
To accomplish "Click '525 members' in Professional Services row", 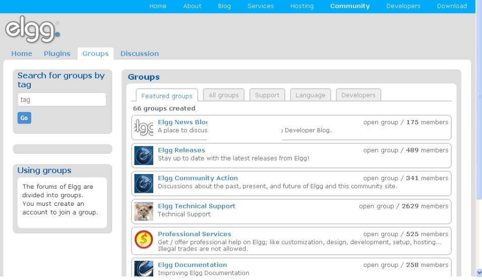I will (x=427, y=234).
